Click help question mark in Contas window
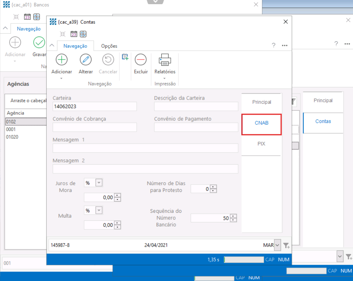This screenshot has height=281, width=353. point(273,45)
